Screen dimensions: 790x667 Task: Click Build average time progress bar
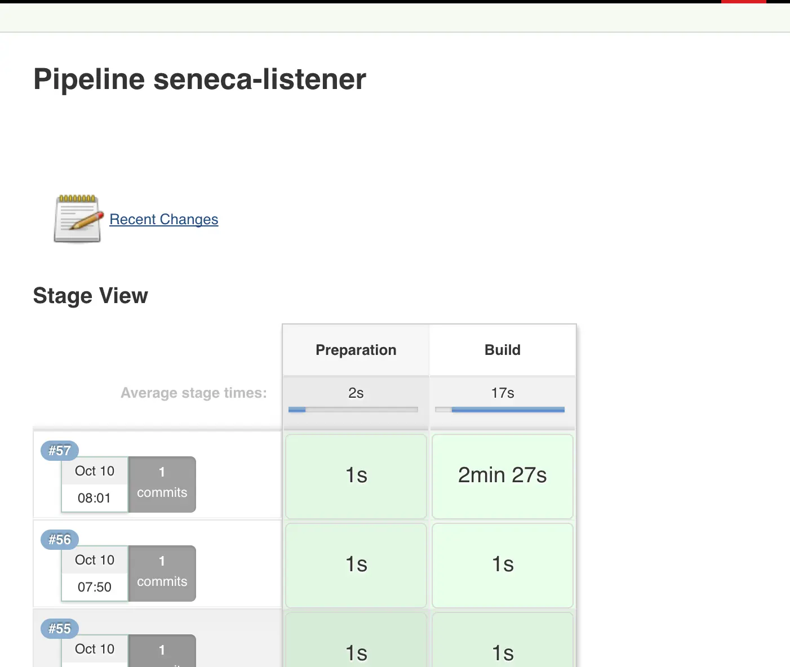coord(500,410)
